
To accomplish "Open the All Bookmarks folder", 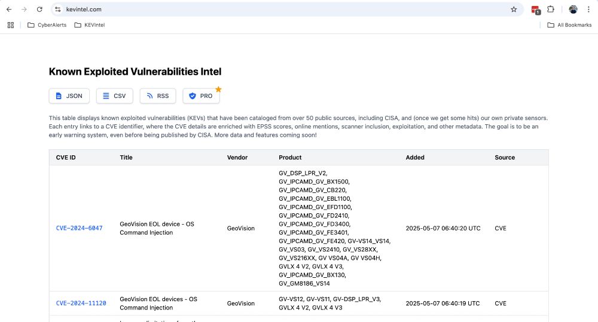I will click(x=569, y=24).
